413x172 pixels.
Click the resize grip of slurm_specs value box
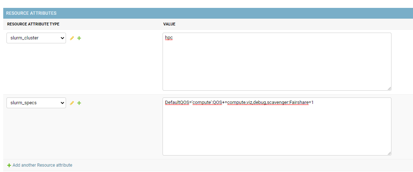(x=389, y=153)
